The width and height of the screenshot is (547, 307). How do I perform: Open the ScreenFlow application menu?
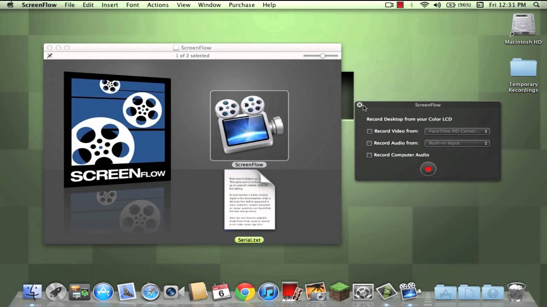39,5
